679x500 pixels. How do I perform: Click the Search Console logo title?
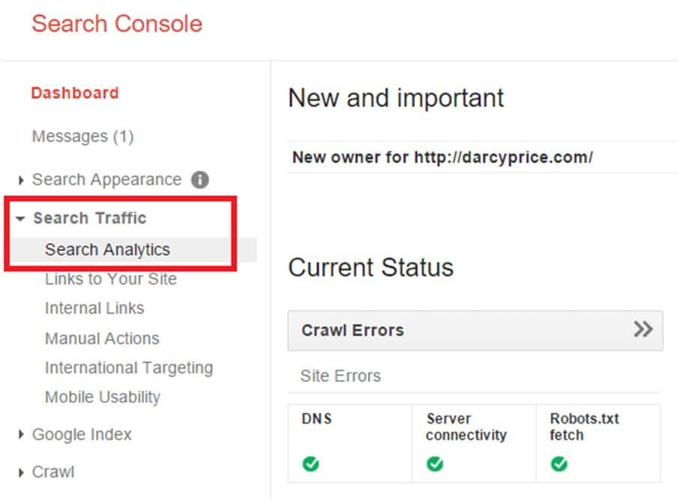click(x=117, y=23)
